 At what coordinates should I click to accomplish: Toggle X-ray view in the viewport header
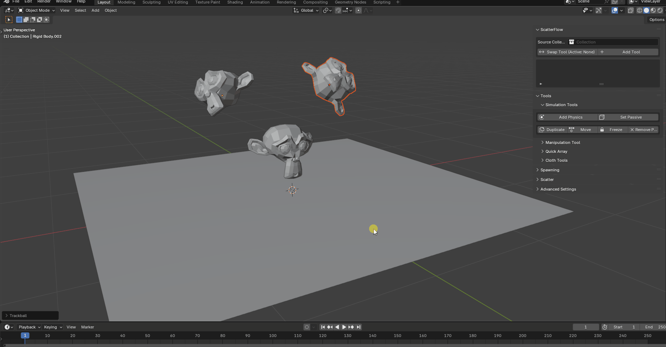coord(630,10)
